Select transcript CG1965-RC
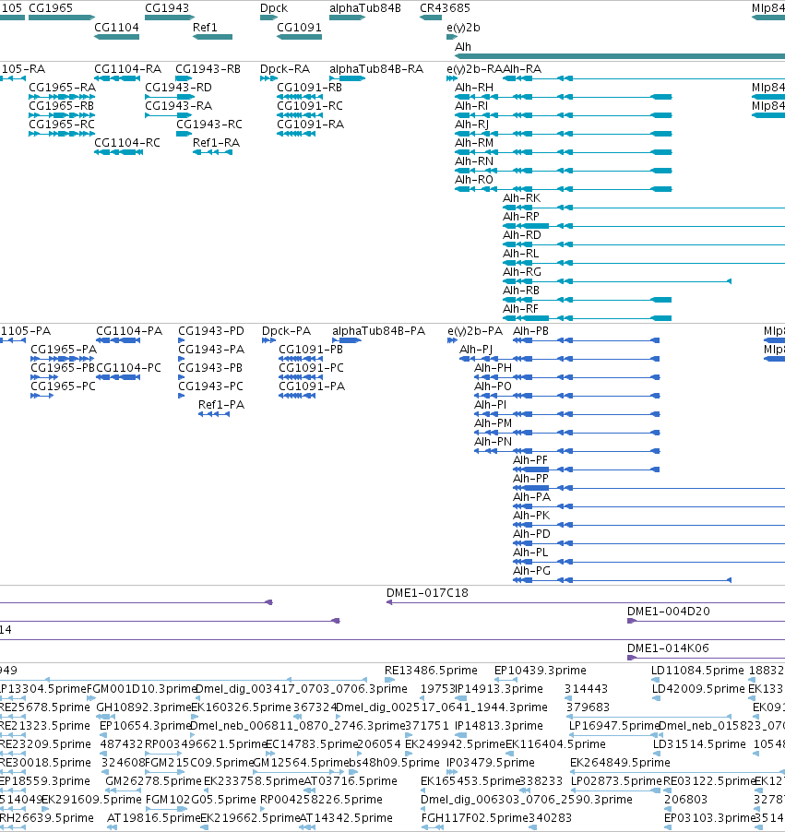The image size is (785, 832). point(62,134)
